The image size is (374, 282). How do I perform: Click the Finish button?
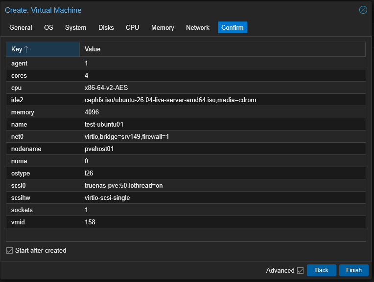354,270
